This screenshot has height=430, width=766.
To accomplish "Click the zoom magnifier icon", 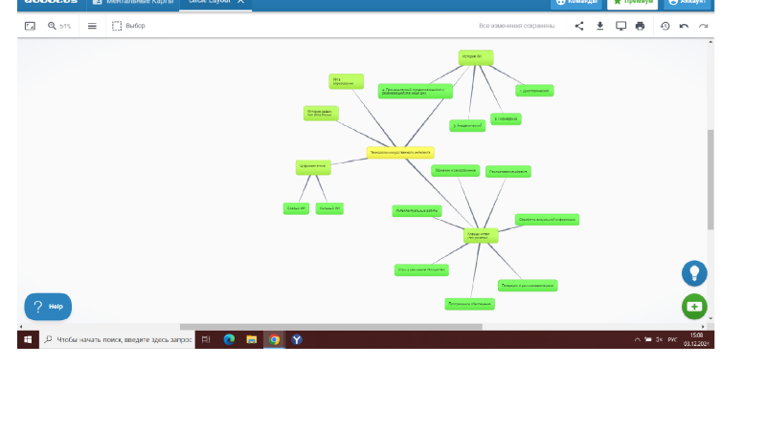I will pos(53,26).
